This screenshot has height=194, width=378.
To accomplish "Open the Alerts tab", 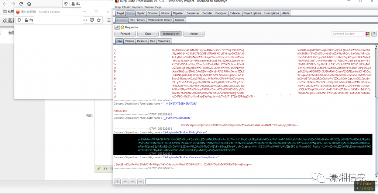I will 286,13.
